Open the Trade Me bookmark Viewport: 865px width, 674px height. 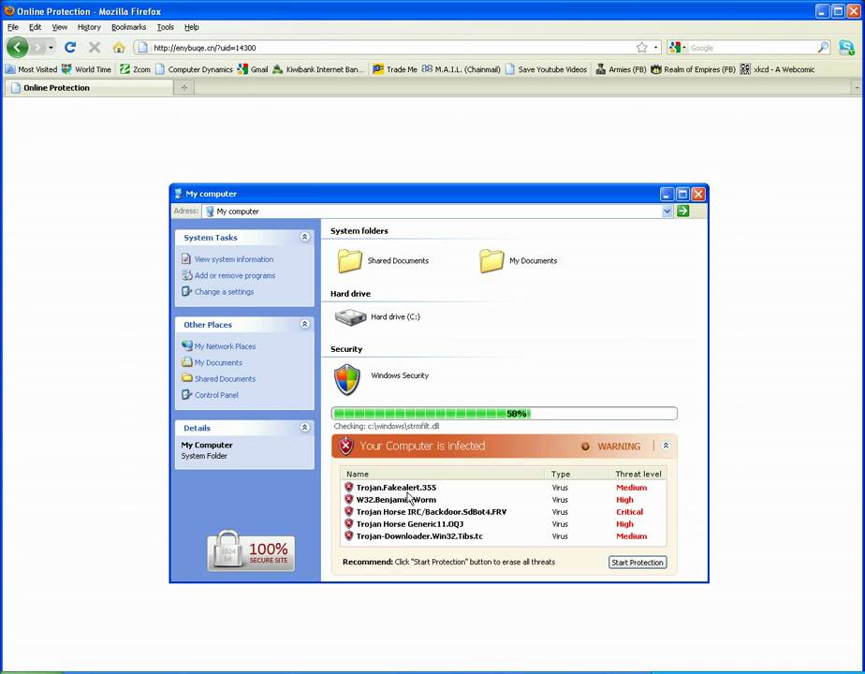click(x=395, y=69)
